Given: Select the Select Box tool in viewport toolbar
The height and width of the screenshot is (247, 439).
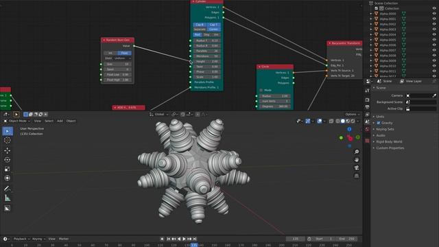Looking at the screenshot, I should tap(8, 131).
